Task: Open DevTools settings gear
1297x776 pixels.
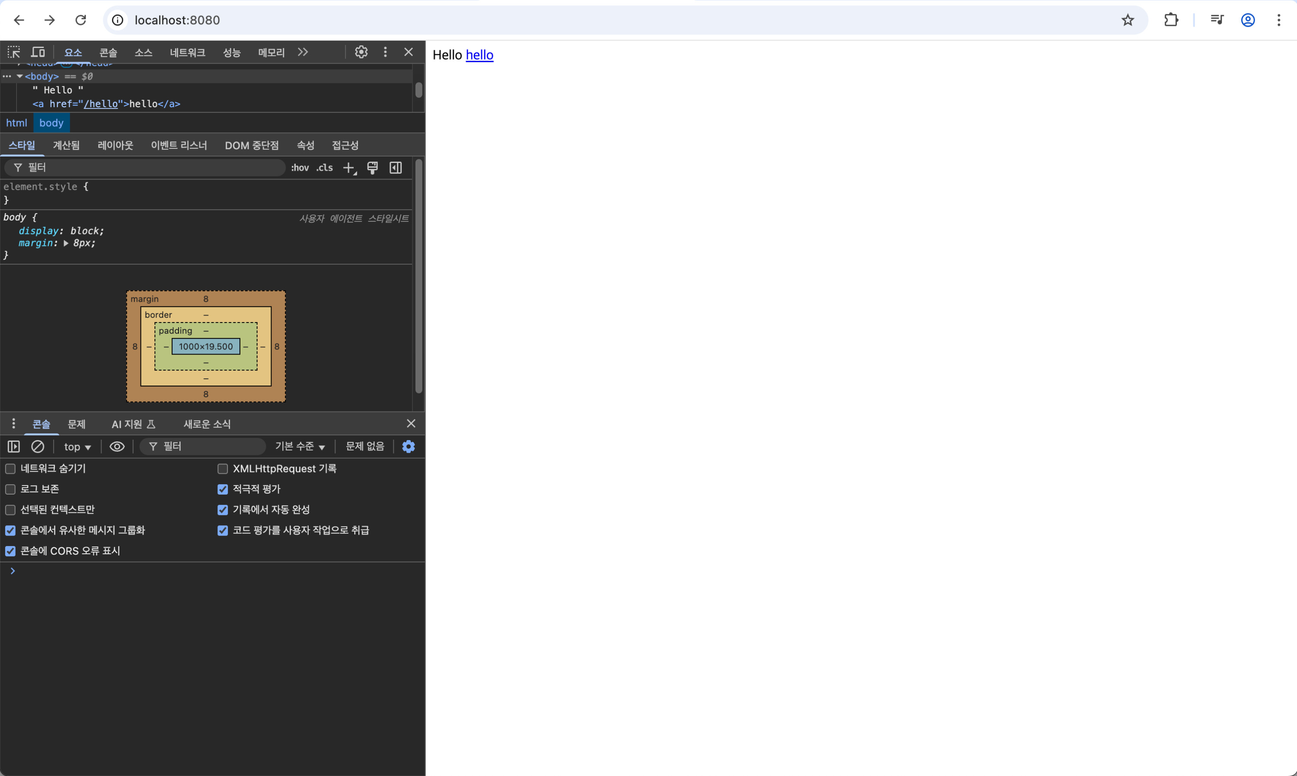Action: 361,52
